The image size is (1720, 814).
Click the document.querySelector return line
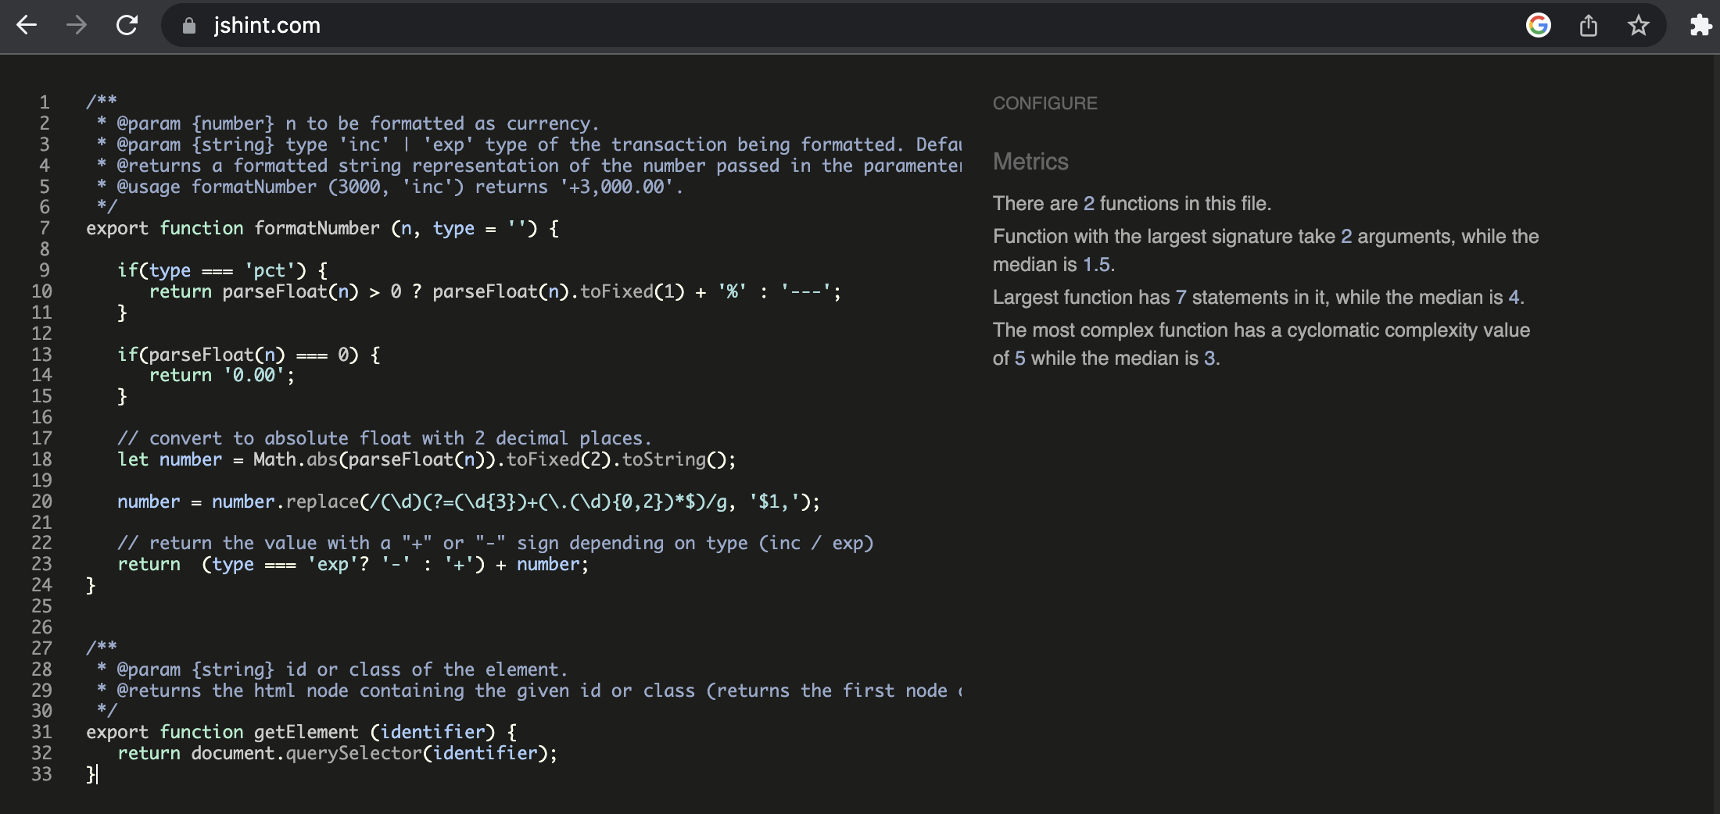[x=337, y=753]
